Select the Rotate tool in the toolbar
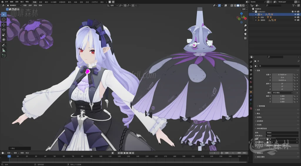This screenshot has height=166, width=301. [4, 30]
